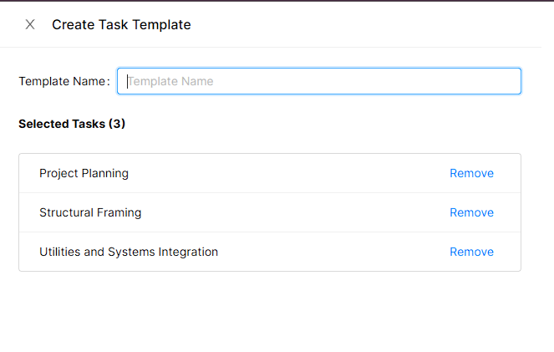
Task: Close the Create Task Template dialog
Action: pyautogui.click(x=30, y=24)
